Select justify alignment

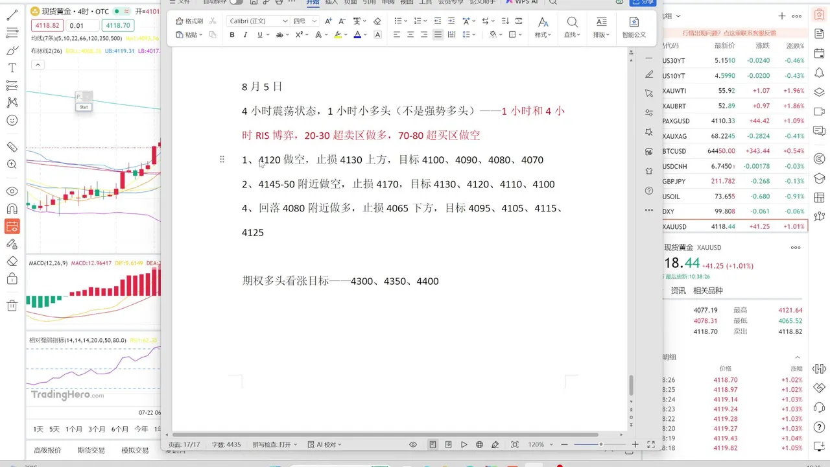pos(438,34)
